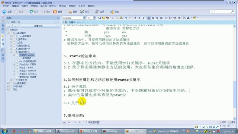Click the 查找 (Find) magnifier icon
238x134 pixels.
[70, 12]
